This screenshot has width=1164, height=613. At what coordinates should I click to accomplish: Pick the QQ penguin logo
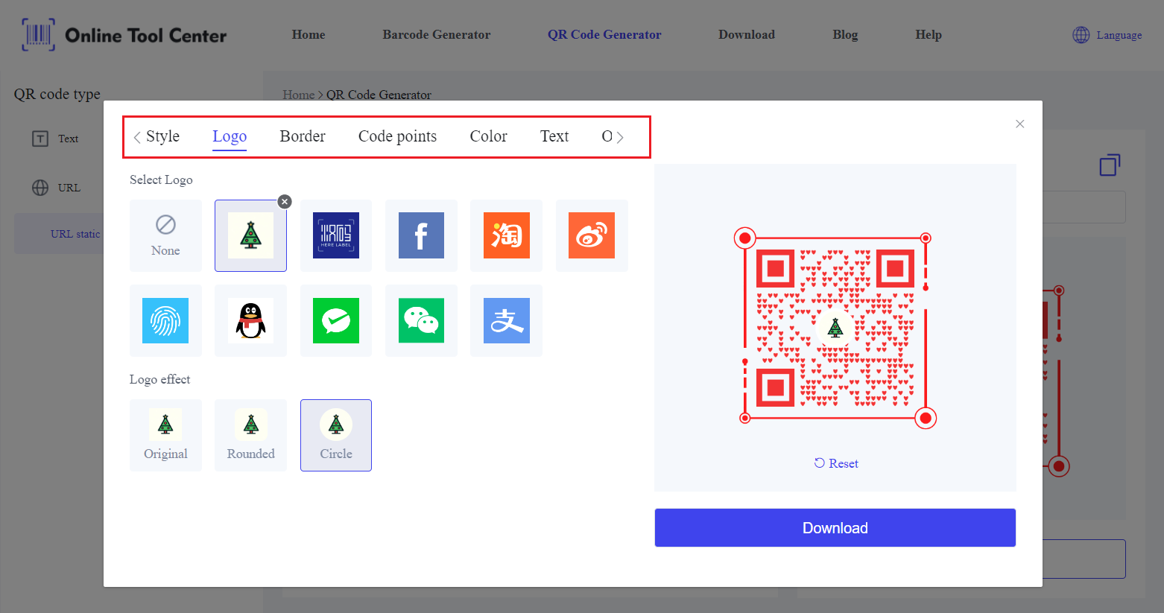(x=250, y=320)
